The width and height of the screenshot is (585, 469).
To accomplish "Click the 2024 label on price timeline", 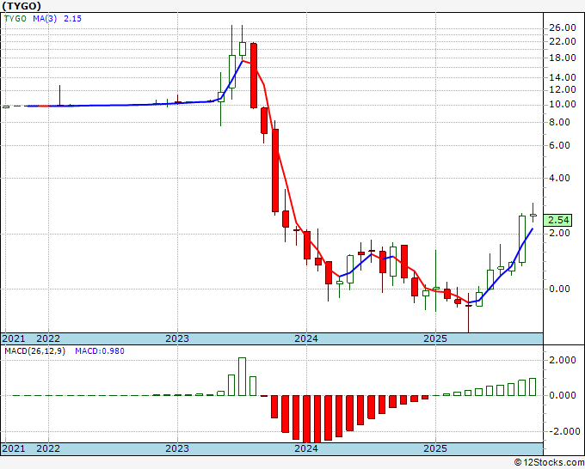I will click(x=306, y=339).
